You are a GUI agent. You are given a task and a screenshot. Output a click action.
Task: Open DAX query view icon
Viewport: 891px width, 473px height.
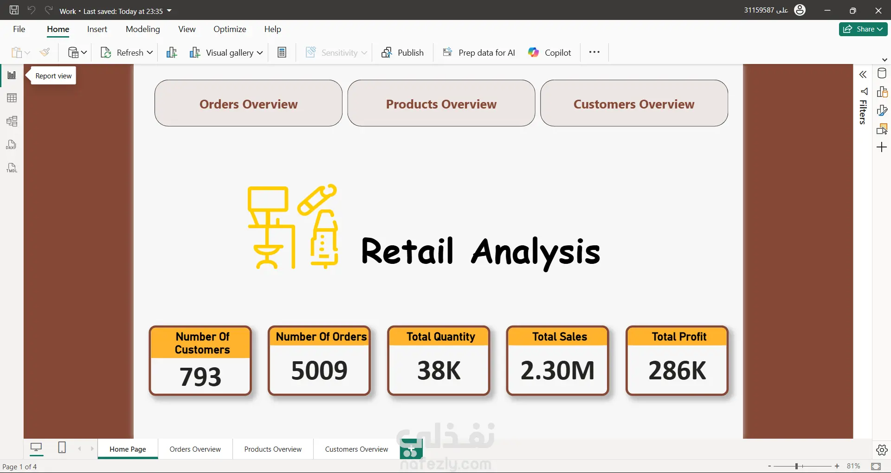(x=12, y=145)
